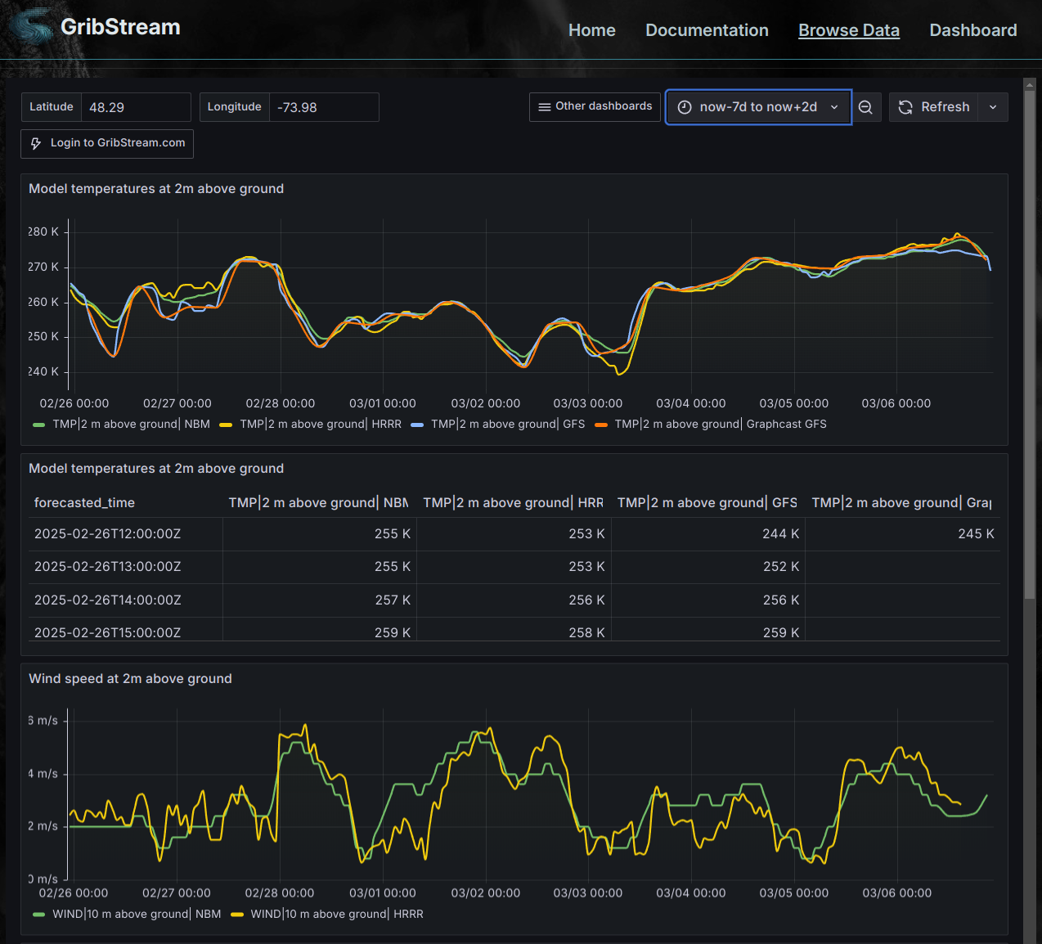
Task: Click Login to GribStream.com button
Action: [107, 143]
